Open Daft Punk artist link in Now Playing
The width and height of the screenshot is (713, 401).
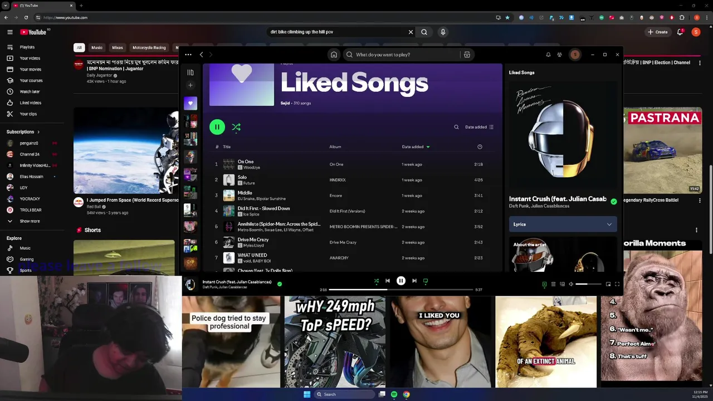519,206
